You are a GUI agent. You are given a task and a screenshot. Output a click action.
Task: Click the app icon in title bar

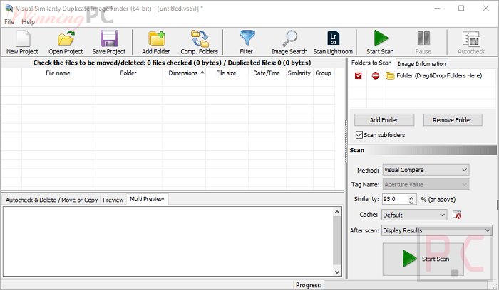pyautogui.click(x=9, y=8)
